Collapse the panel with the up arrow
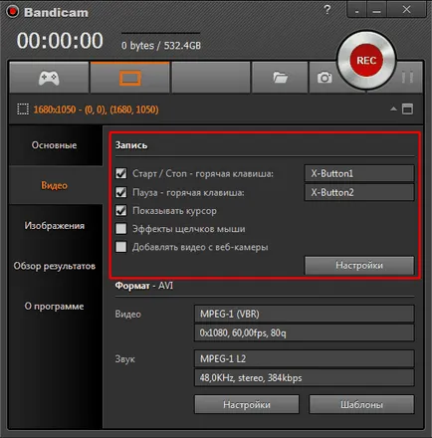Screen dimensions: 432x438 (x=393, y=109)
